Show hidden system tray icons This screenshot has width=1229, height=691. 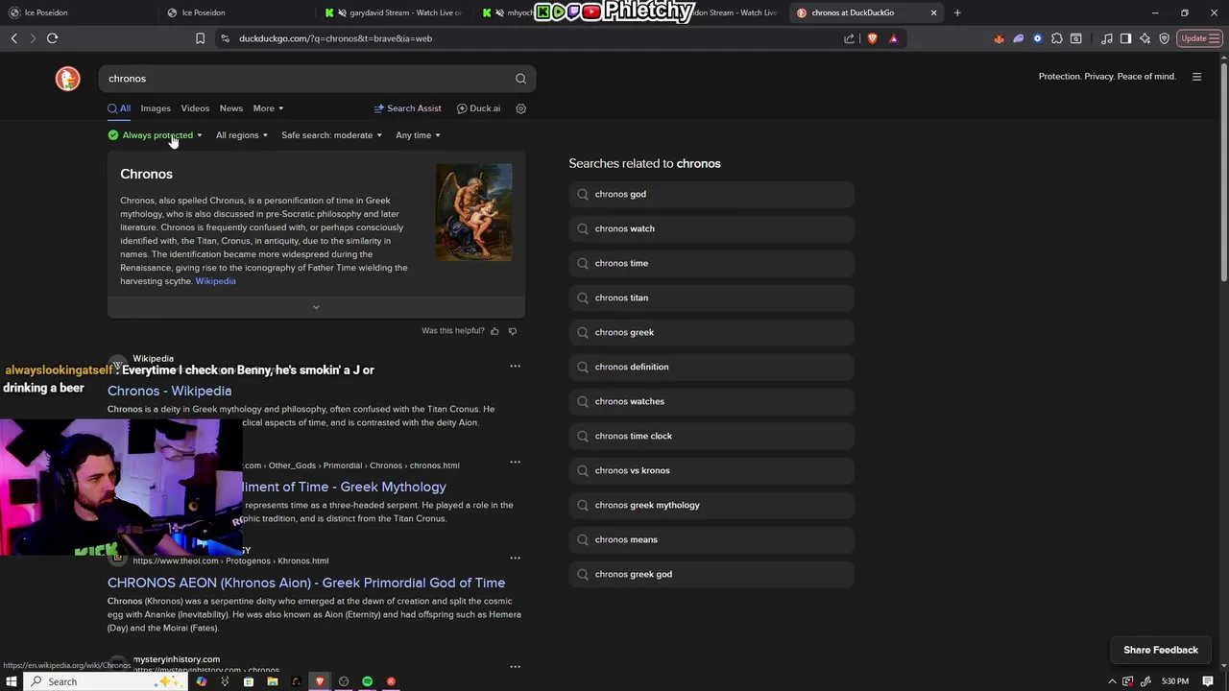tap(1114, 681)
